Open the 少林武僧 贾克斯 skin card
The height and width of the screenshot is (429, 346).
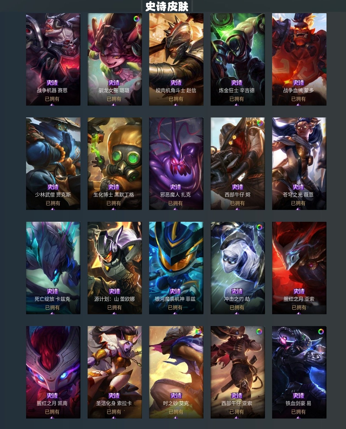pyautogui.click(x=53, y=164)
